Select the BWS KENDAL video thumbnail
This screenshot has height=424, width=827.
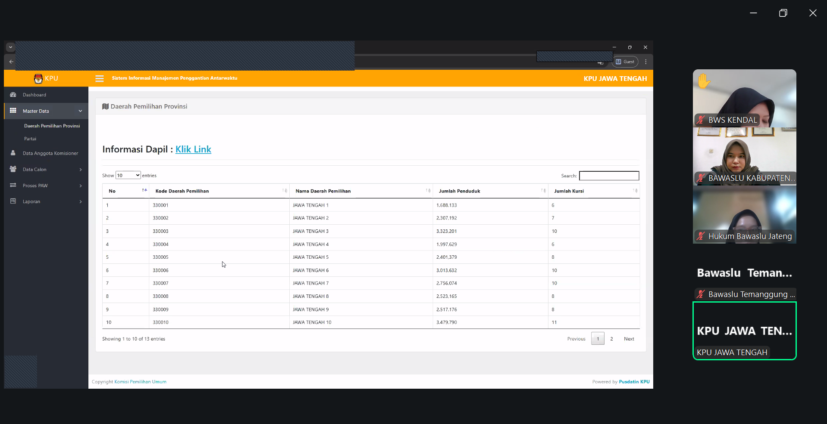point(744,98)
